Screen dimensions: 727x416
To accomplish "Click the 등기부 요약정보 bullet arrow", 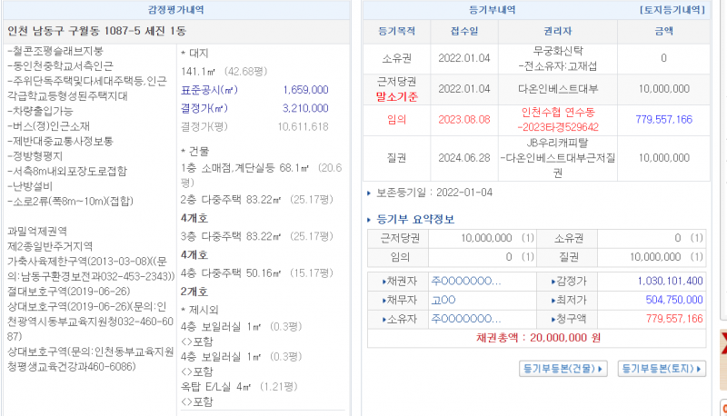I will [x=370, y=220].
